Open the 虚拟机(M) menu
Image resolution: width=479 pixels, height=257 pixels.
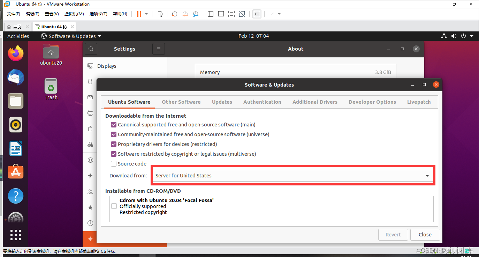[x=74, y=14]
